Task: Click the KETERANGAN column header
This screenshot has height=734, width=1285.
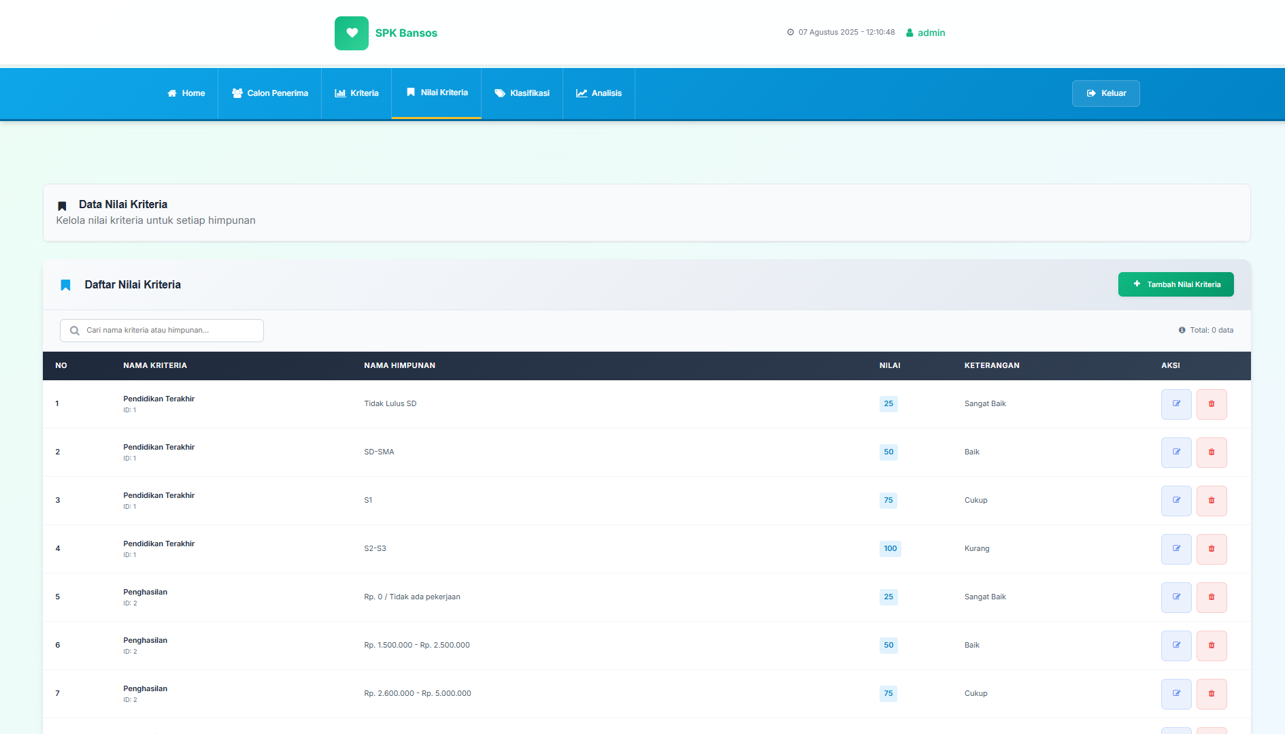Action: click(992, 366)
